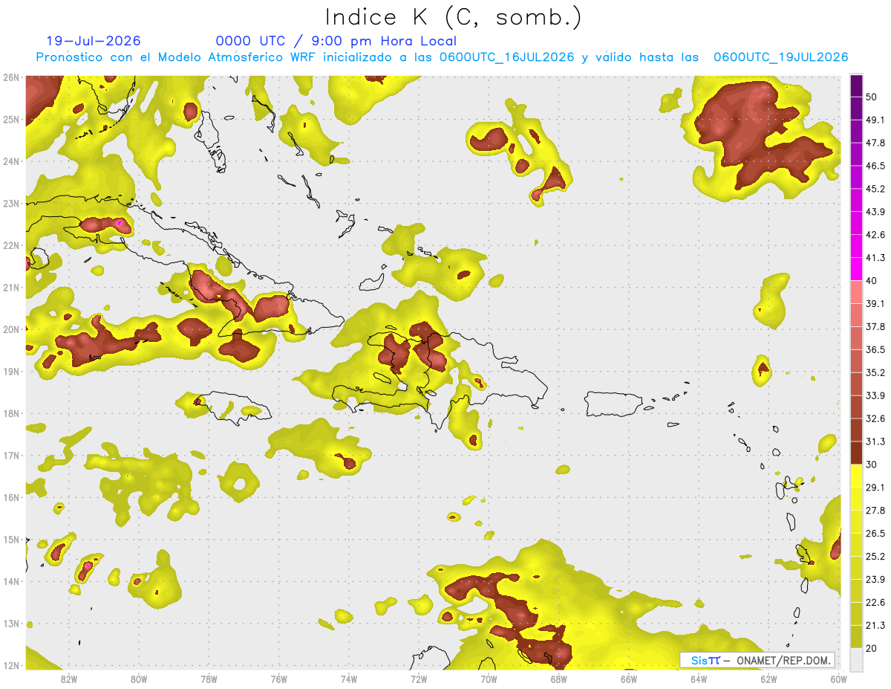
Task: Click the '72W' longitude label
Action: (x=419, y=679)
